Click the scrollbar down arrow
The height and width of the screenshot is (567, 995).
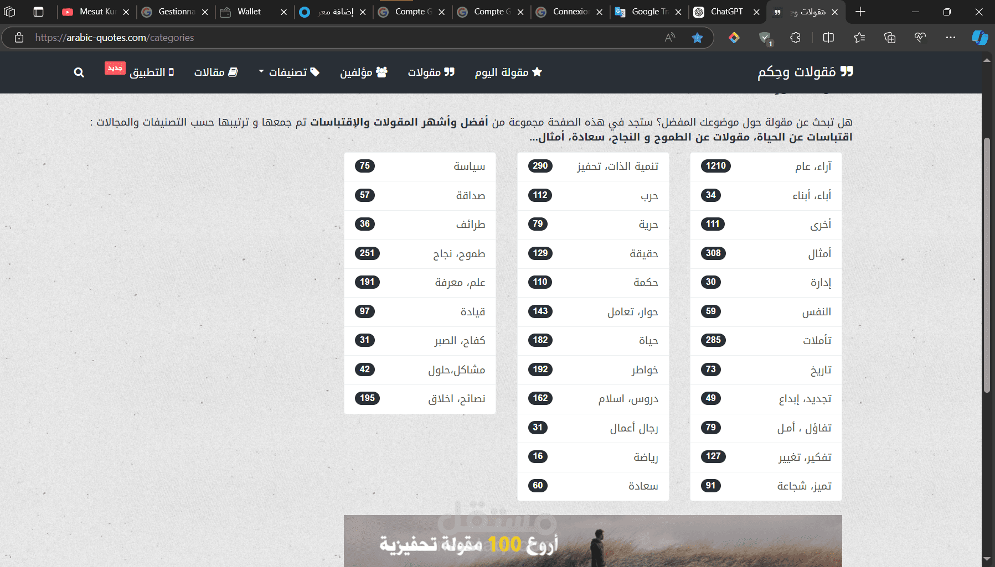(x=987, y=559)
